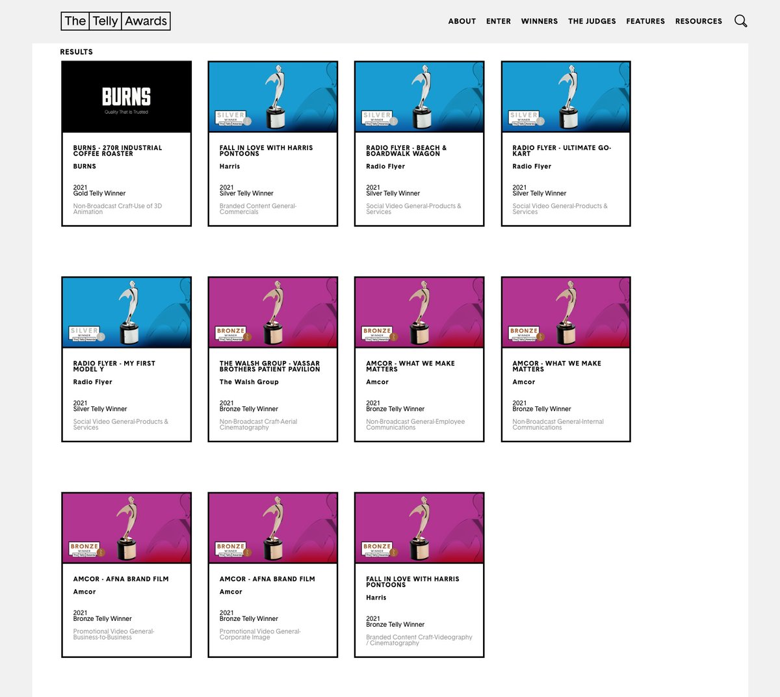The height and width of the screenshot is (697, 780).
Task: Select 'The Walsh Group' company name
Action: point(249,382)
